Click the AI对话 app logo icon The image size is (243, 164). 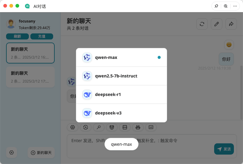27,6
